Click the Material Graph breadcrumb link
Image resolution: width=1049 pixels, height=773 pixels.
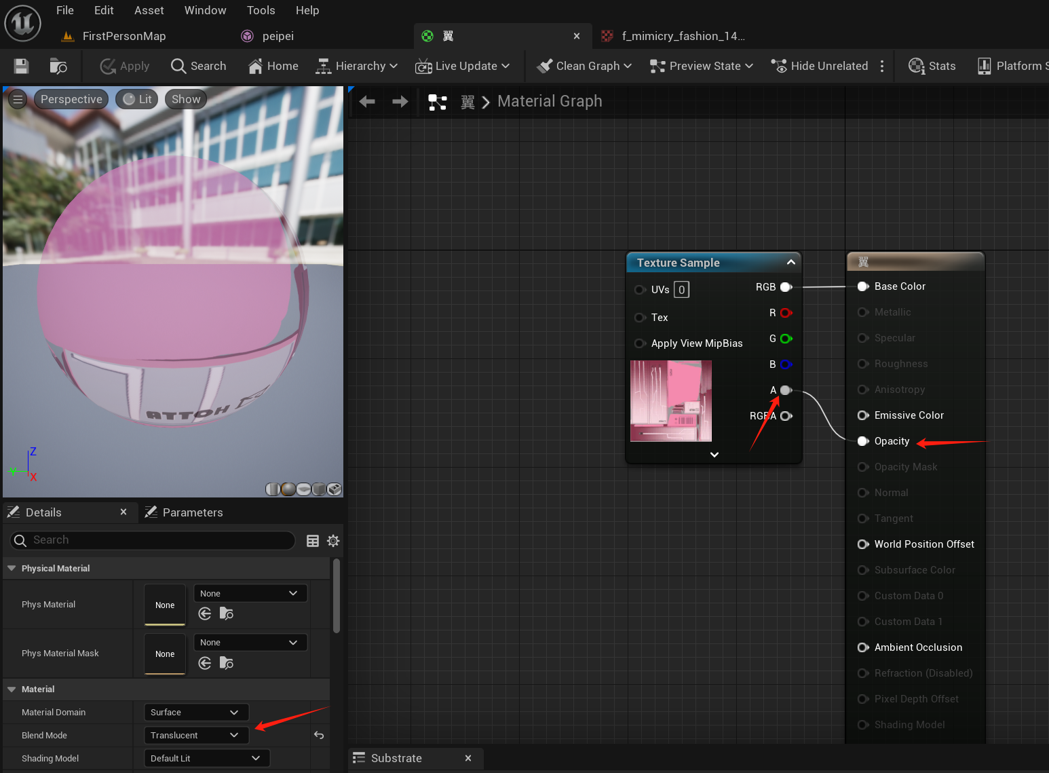tap(550, 101)
